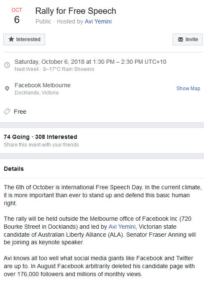View the 74 Going attendee list
The height and width of the screenshot is (282, 204).
coord(16,137)
